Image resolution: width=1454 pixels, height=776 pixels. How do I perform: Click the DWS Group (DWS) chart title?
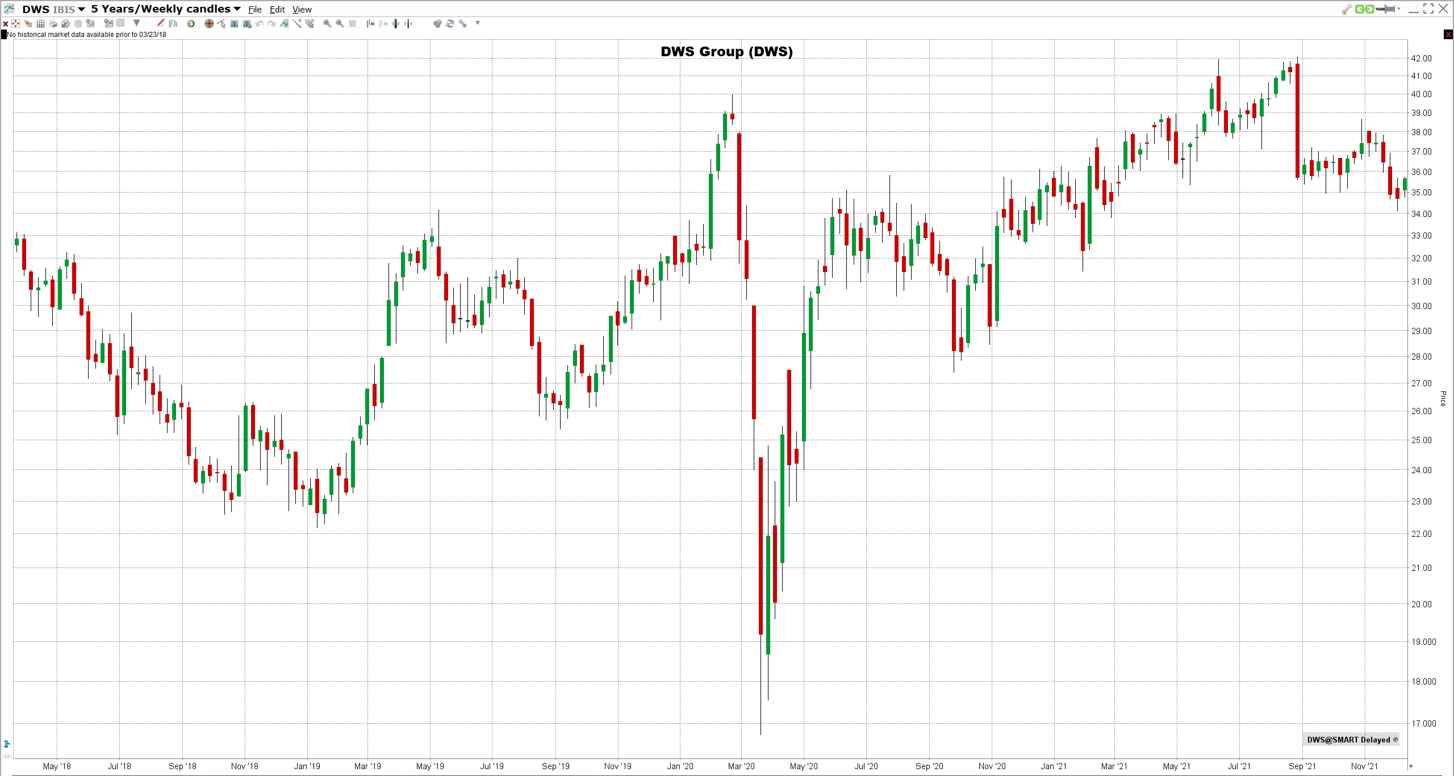tap(726, 52)
